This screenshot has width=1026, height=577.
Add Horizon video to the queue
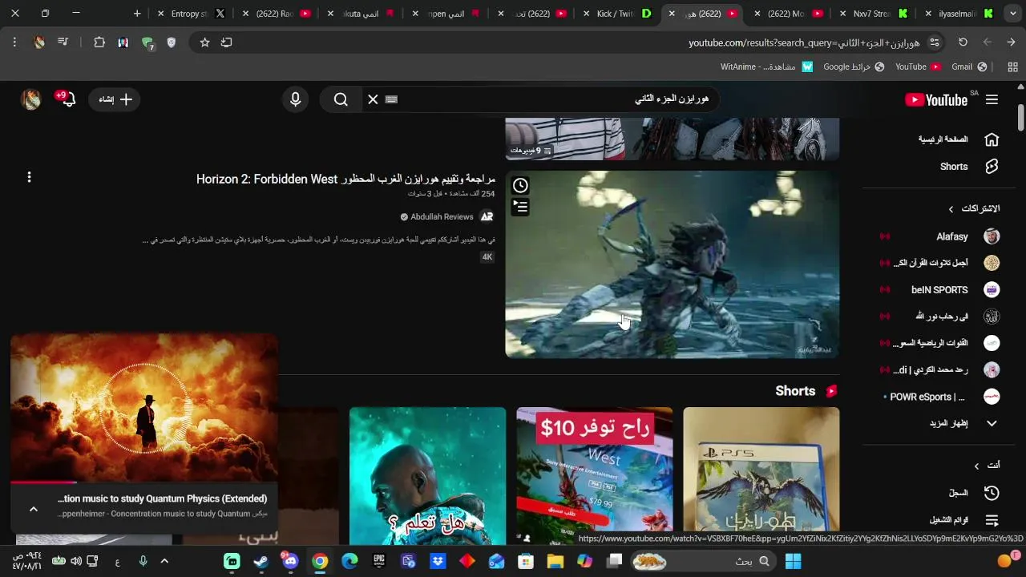point(520,208)
